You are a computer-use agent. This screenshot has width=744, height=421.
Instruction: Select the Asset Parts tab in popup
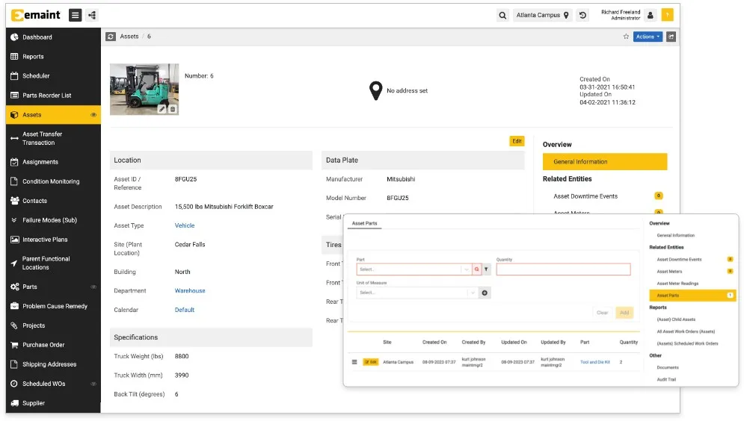(364, 223)
